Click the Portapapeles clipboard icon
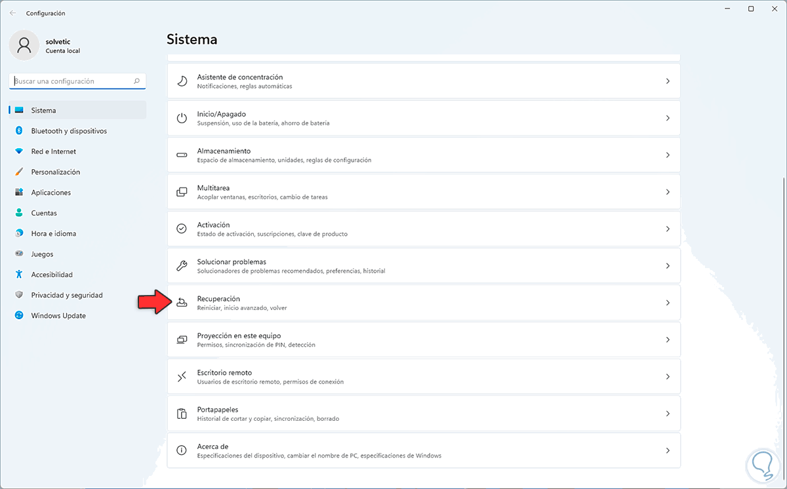 point(182,414)
